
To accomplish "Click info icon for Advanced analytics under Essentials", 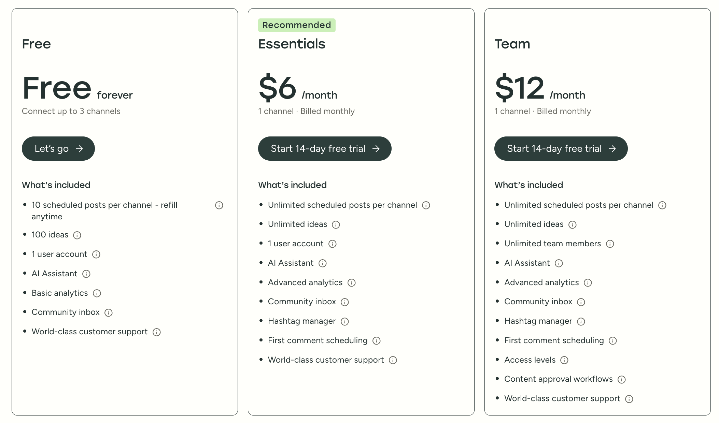I will [x=352, y=283].
